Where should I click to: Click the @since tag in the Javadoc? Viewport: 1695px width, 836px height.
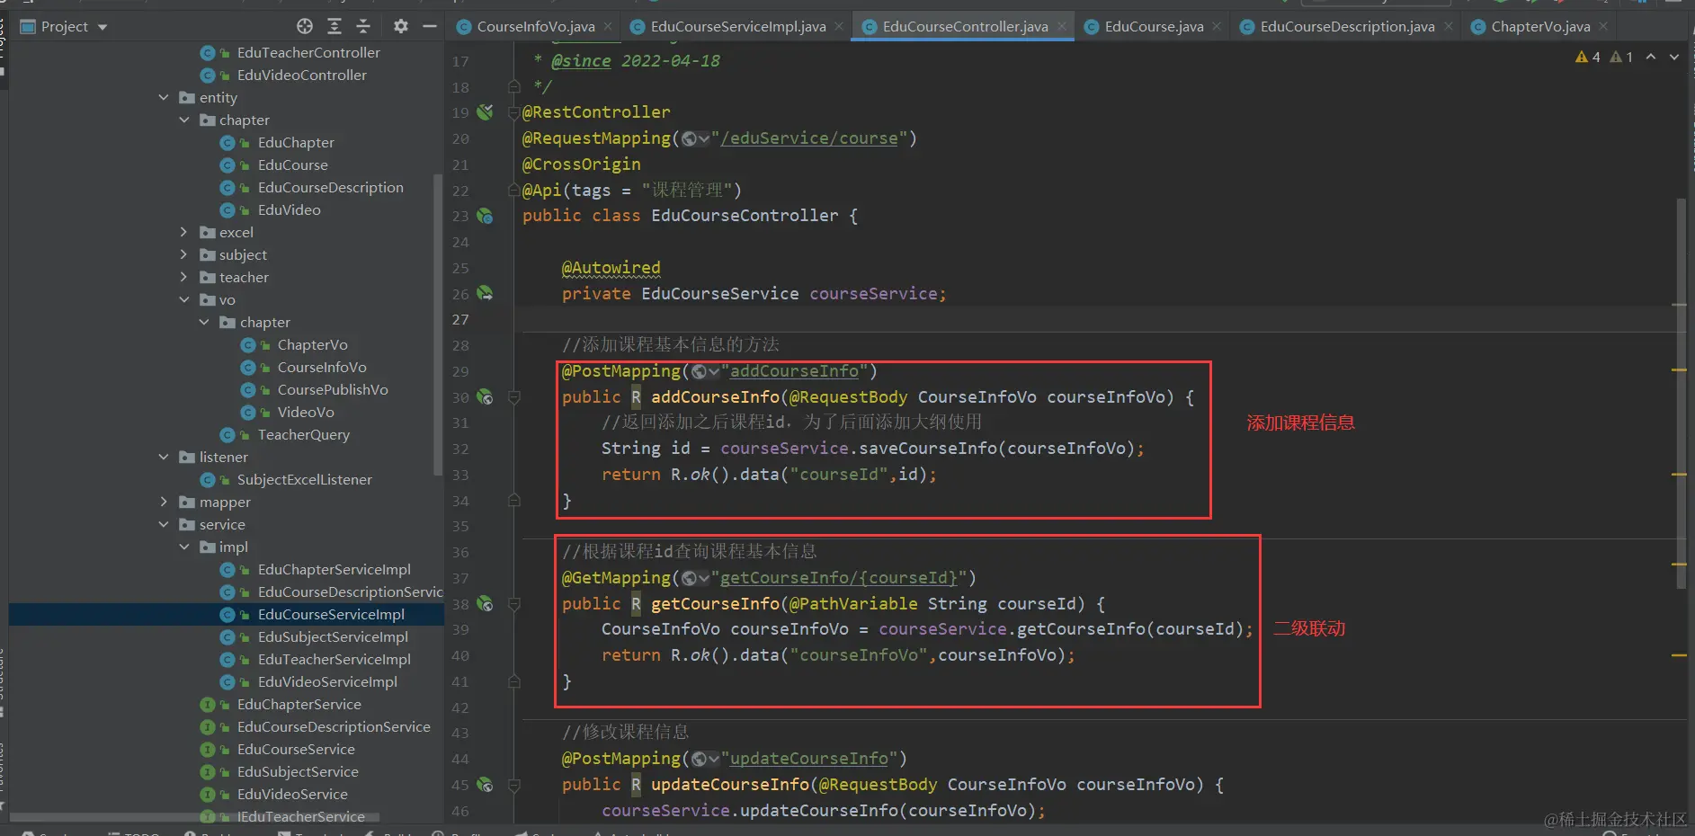[581, 61]
